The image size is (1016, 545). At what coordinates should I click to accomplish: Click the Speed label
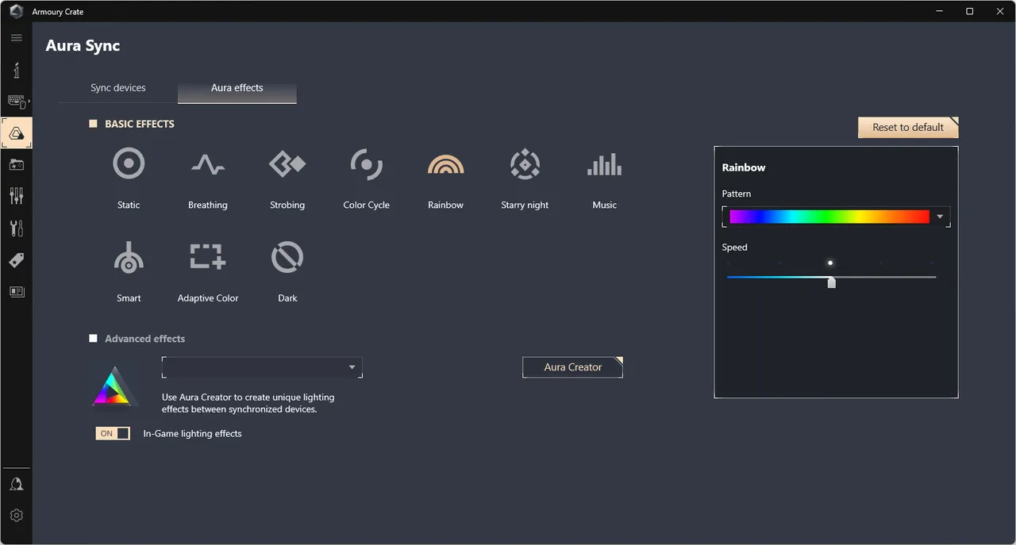[735, 248]
